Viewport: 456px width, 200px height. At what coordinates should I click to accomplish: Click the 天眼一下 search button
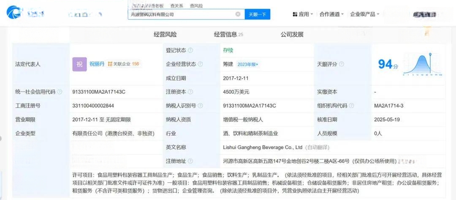click(258, 14)
